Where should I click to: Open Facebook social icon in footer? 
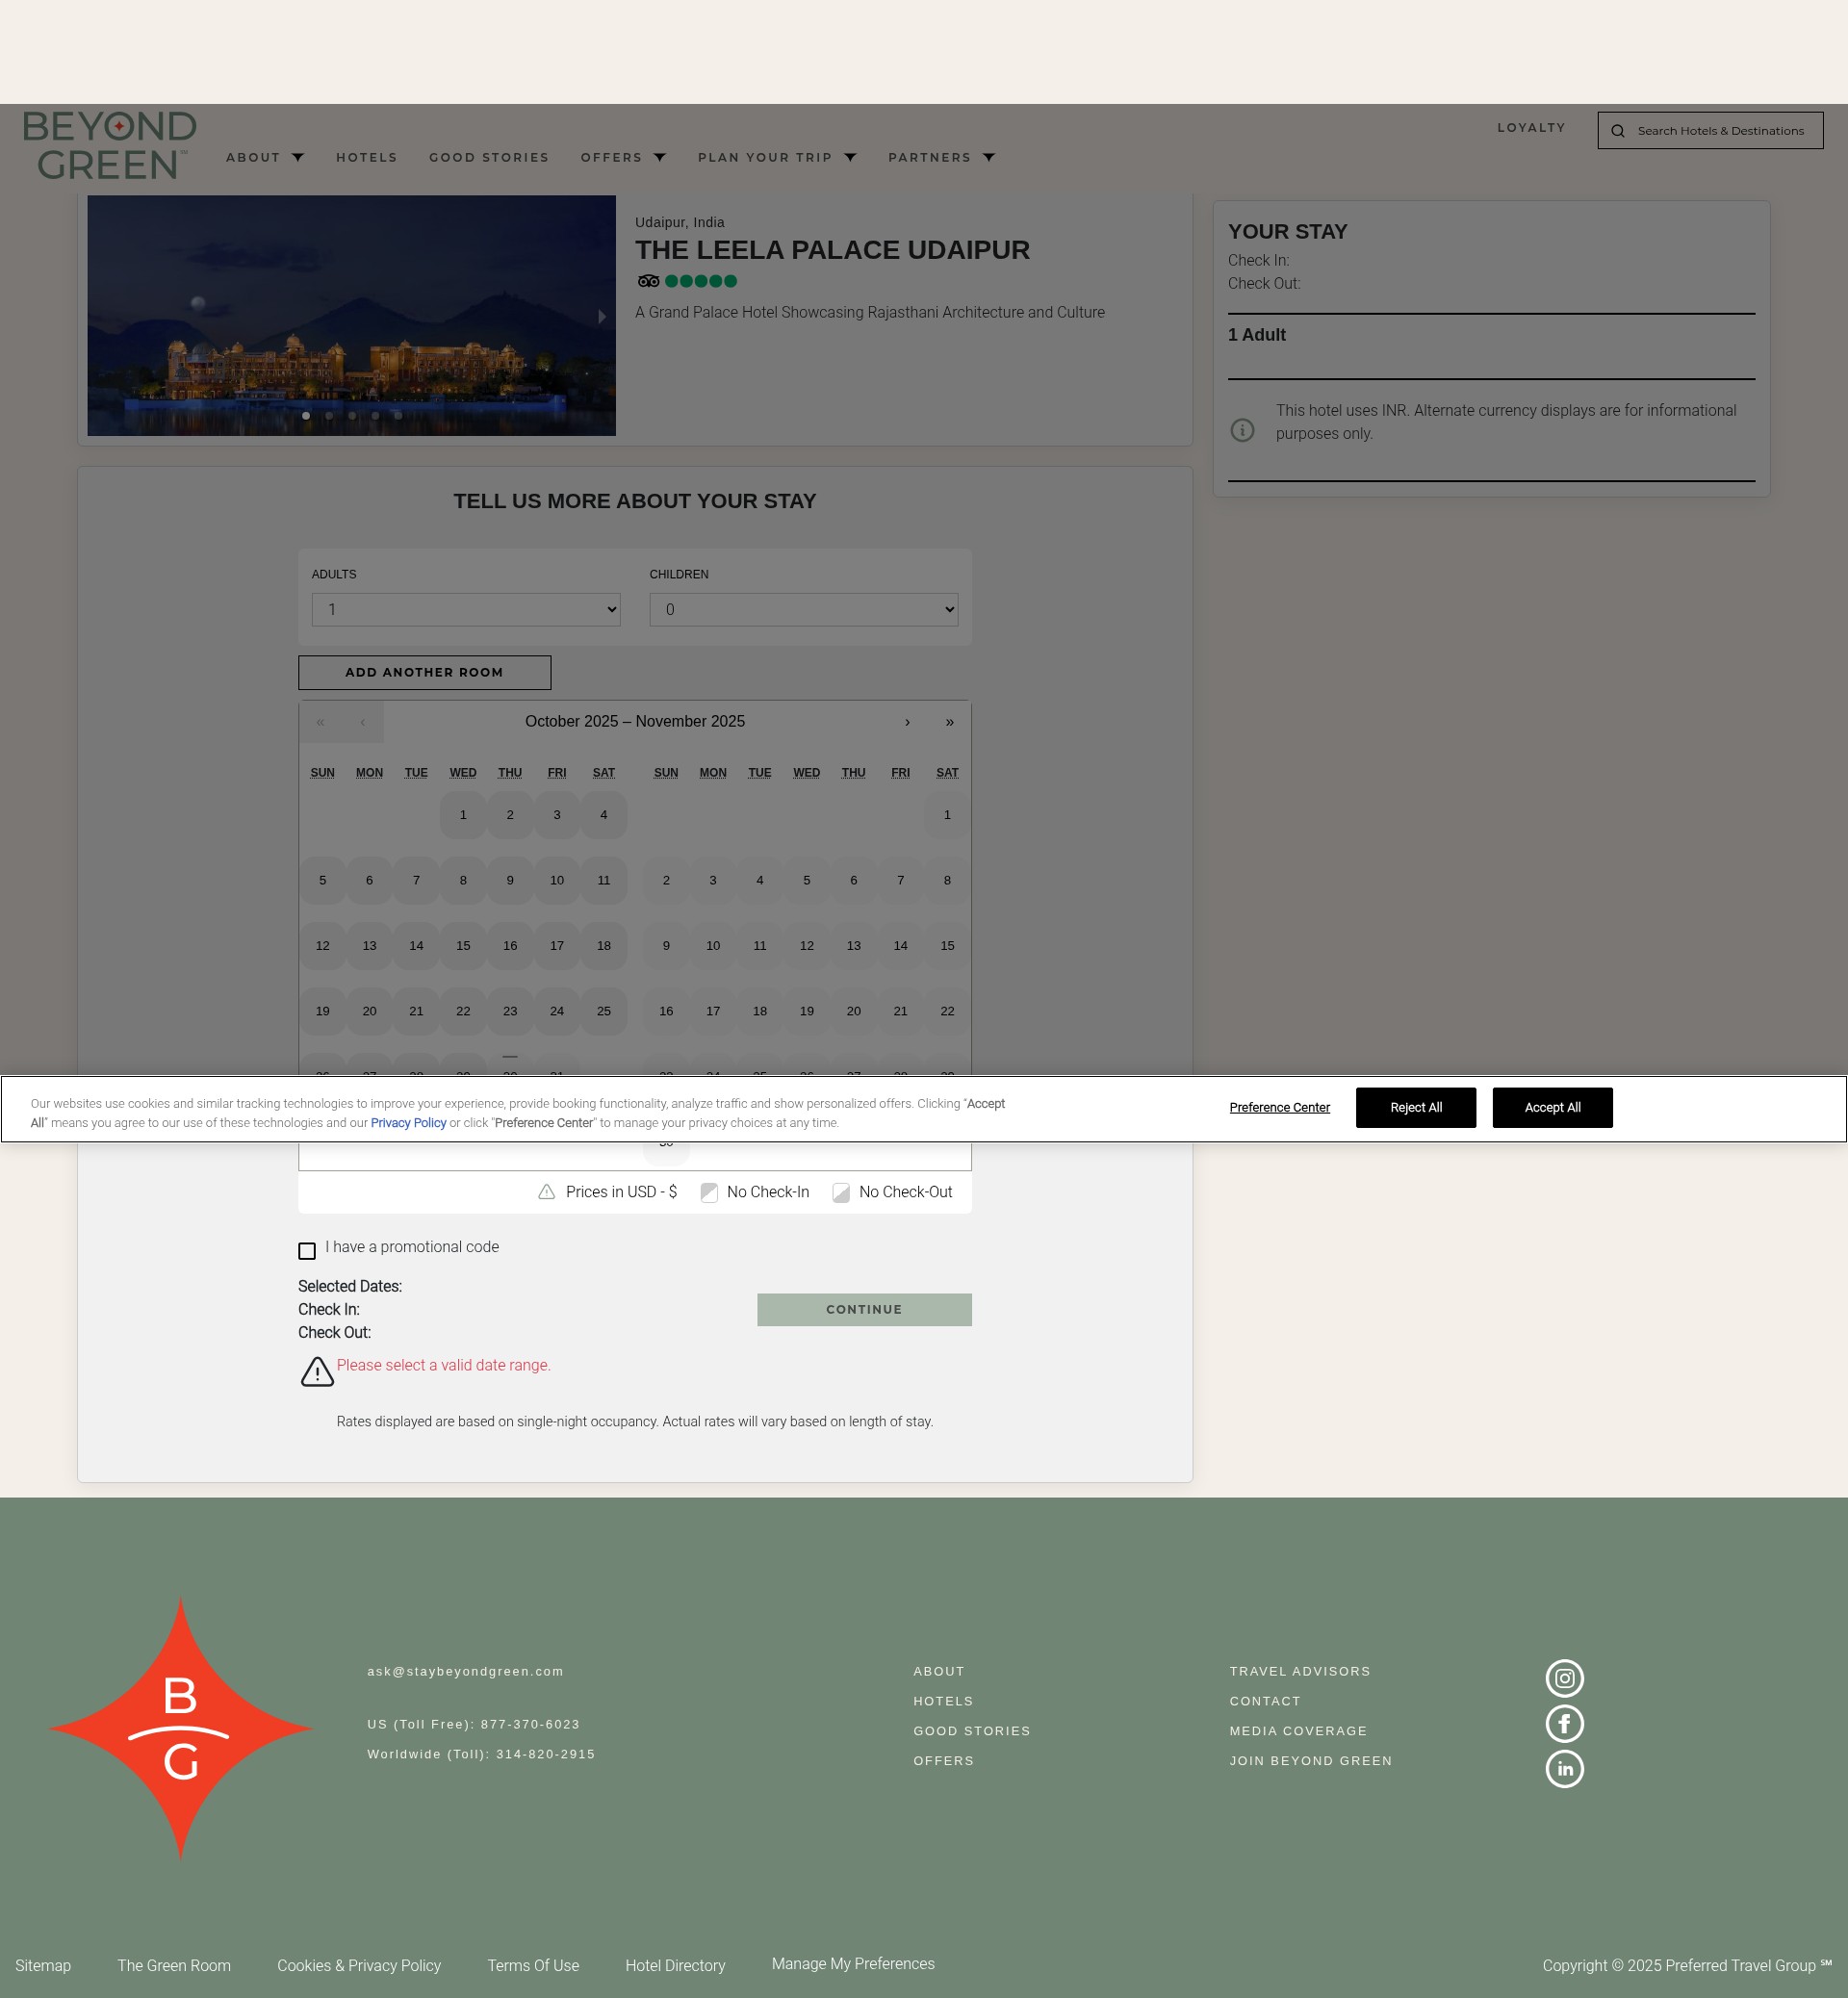pyautogui.click(x=1564, y=1723)
